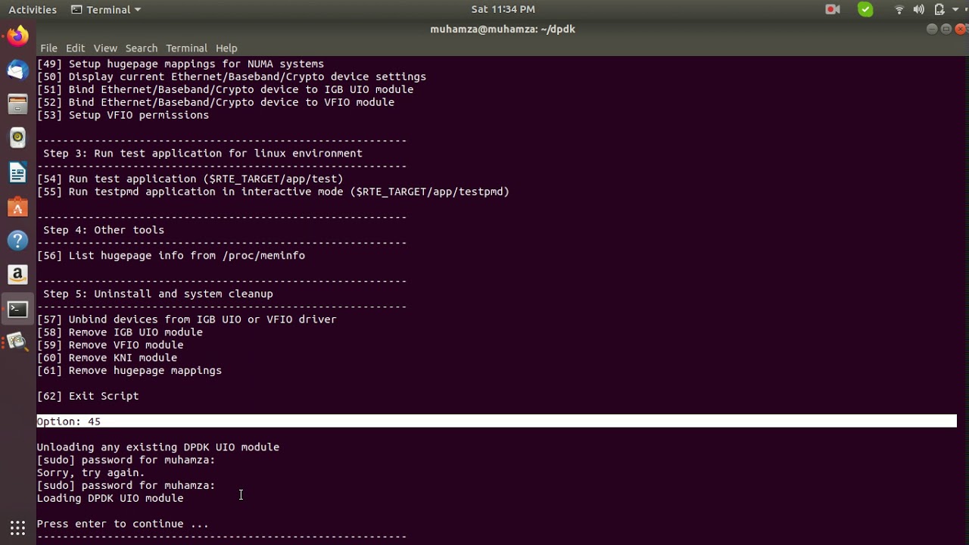The height and width of the screenshot is (545, 969).
Task: Open the Help icon in dock
Action: tap(17, 241)
